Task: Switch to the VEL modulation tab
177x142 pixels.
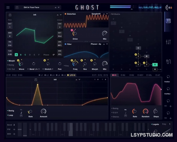Action: pos(149,75)
